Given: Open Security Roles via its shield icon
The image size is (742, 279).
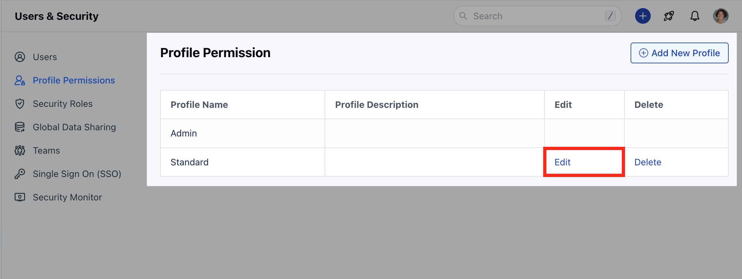Looking at the screenshot, I should coord(20,104).
